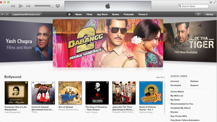Open the Redeem quick link
The width and height of the screenshot is (217, 122).
point(194,81)
